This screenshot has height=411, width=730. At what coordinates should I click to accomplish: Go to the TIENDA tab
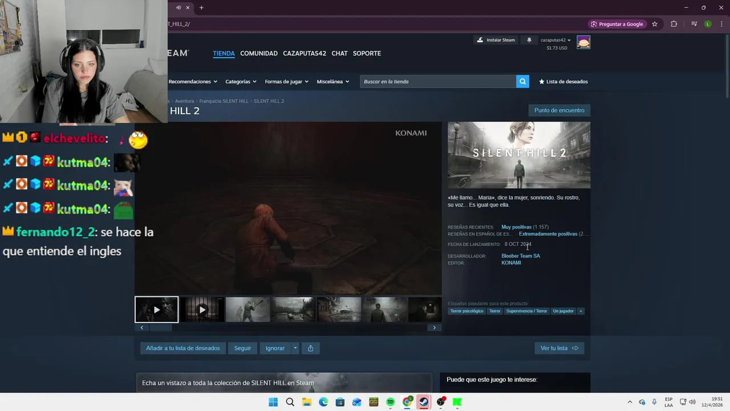pos(224,53)
